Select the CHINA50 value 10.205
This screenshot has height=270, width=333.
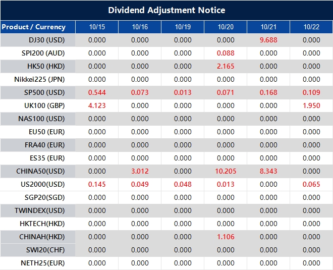pyautogui.click(x=226, y=171)
